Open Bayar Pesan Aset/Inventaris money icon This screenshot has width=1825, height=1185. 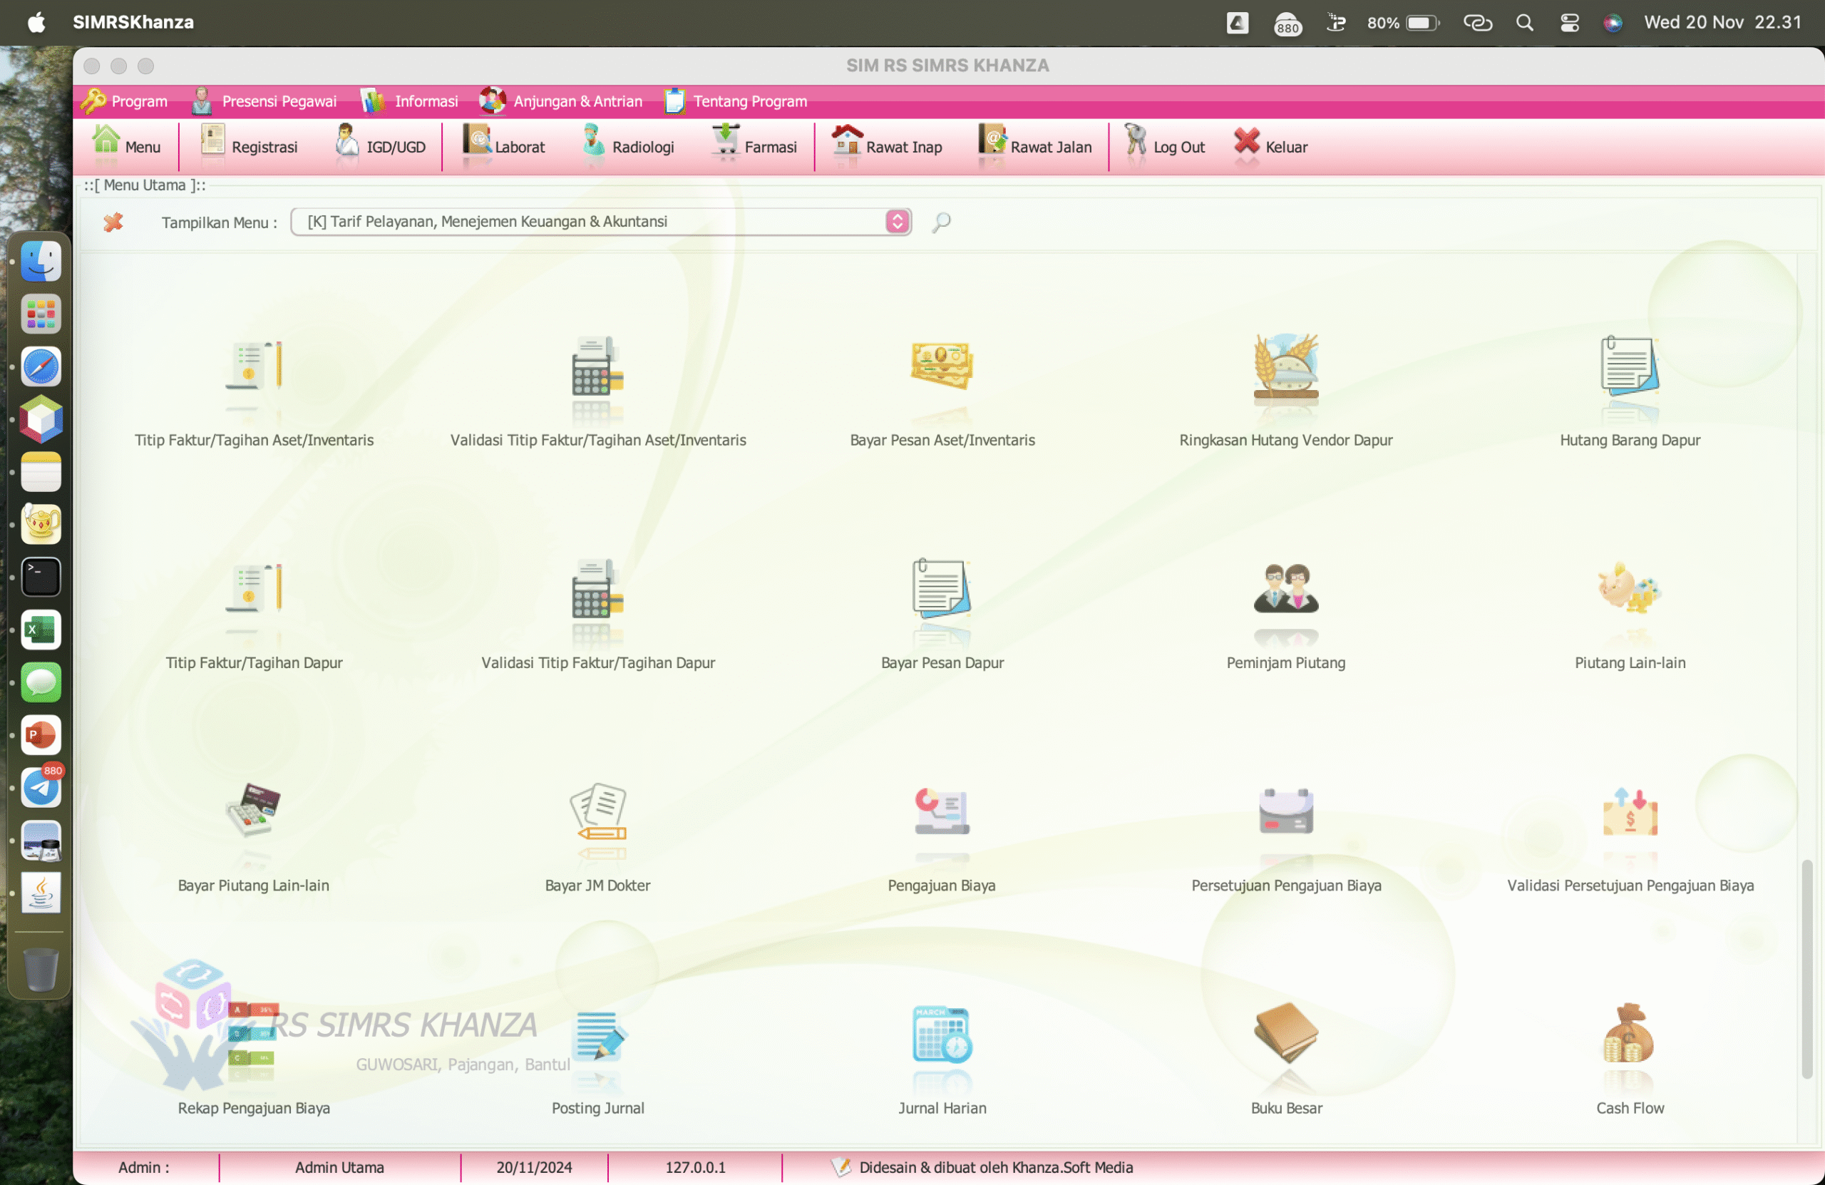[x=942, y=366]
